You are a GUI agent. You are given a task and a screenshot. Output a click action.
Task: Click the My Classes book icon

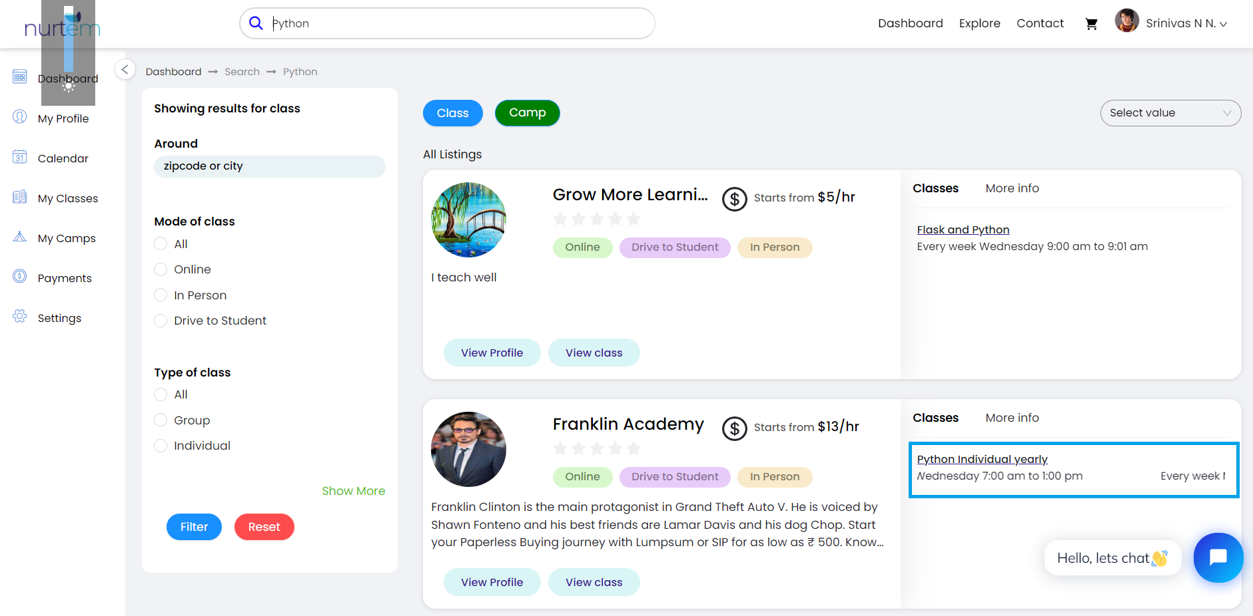20,197
